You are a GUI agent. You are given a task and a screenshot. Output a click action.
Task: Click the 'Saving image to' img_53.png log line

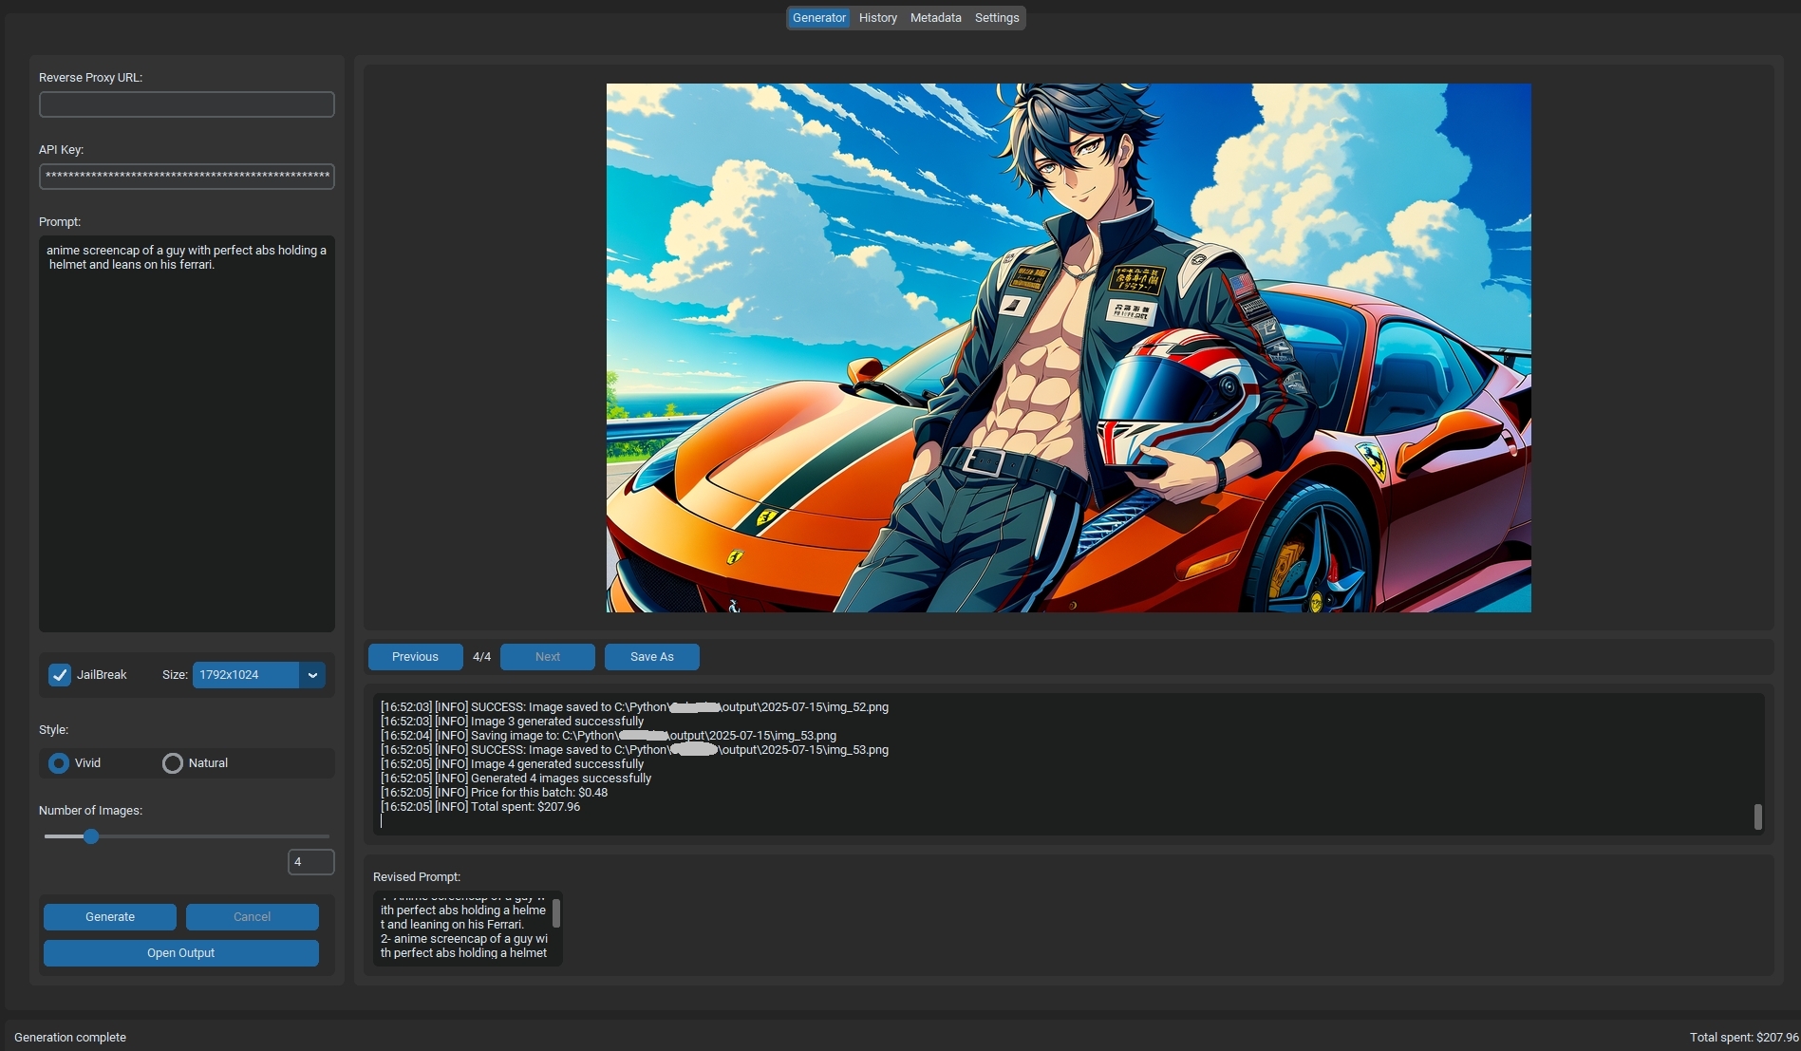pyautogui.click(x=609, y=736)
